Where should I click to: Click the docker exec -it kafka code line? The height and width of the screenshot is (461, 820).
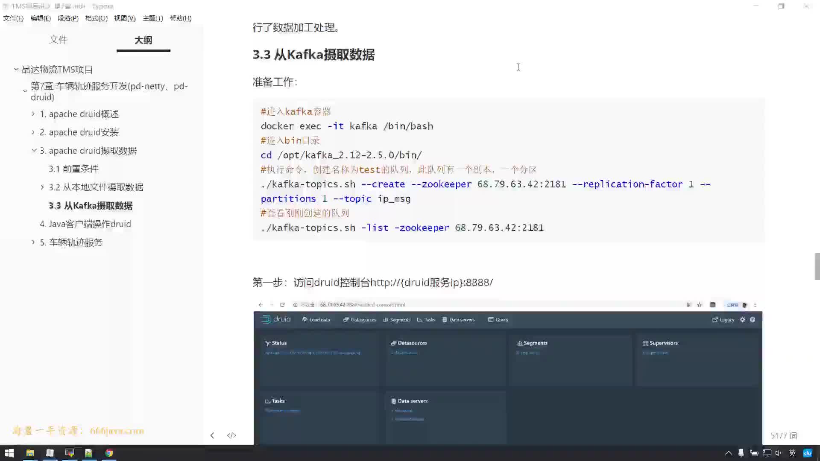347,126
